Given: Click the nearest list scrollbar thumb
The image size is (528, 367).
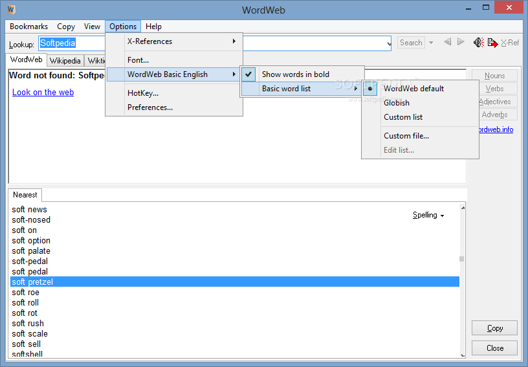Looking at the screenshot, I should pos(461,259).
